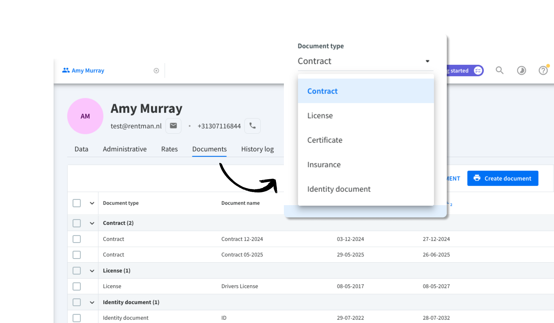Collapse the Identity document (1) group chevron
Viewport: 554px width, 323px height.
click(x=92, y=302)
